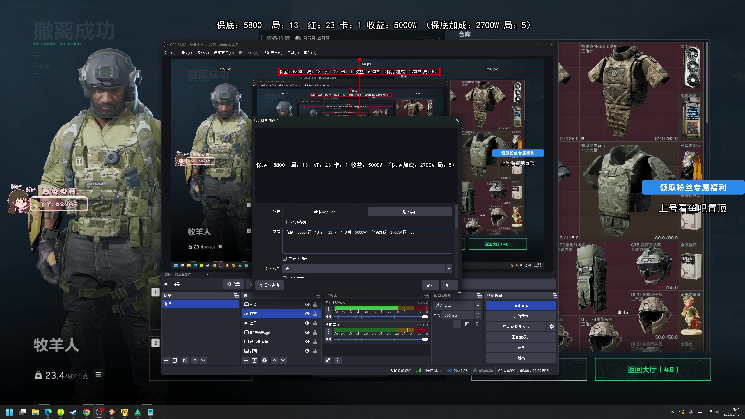Mute 桌面音频 speaker icon
The height and width of the screenshot is (419, 745).
[329, 339]
